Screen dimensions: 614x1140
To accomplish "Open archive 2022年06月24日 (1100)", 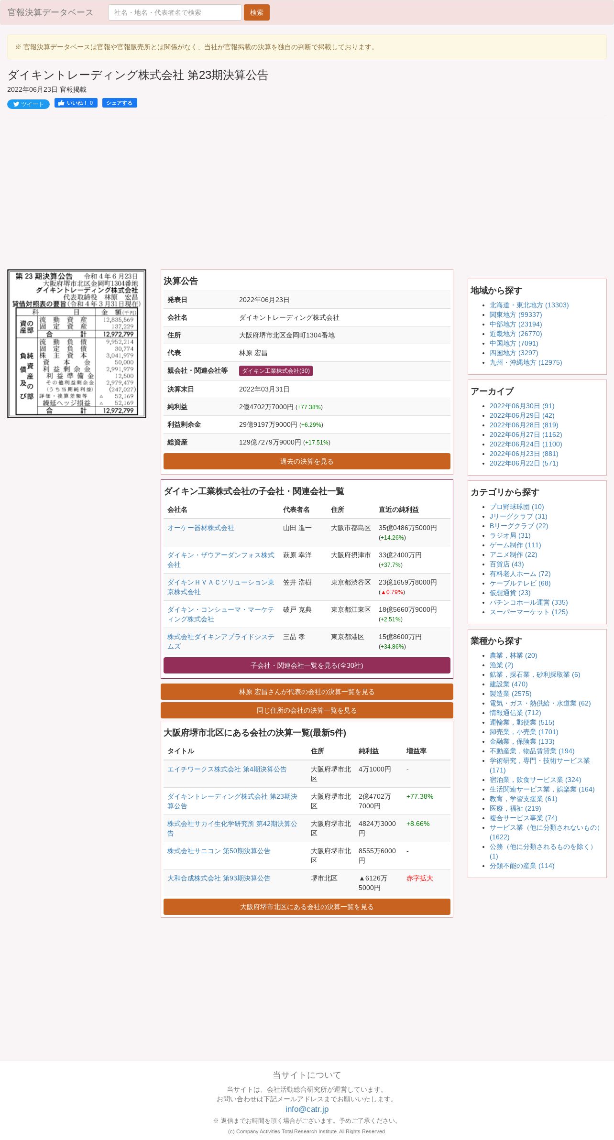I will [x=526, y=444].
